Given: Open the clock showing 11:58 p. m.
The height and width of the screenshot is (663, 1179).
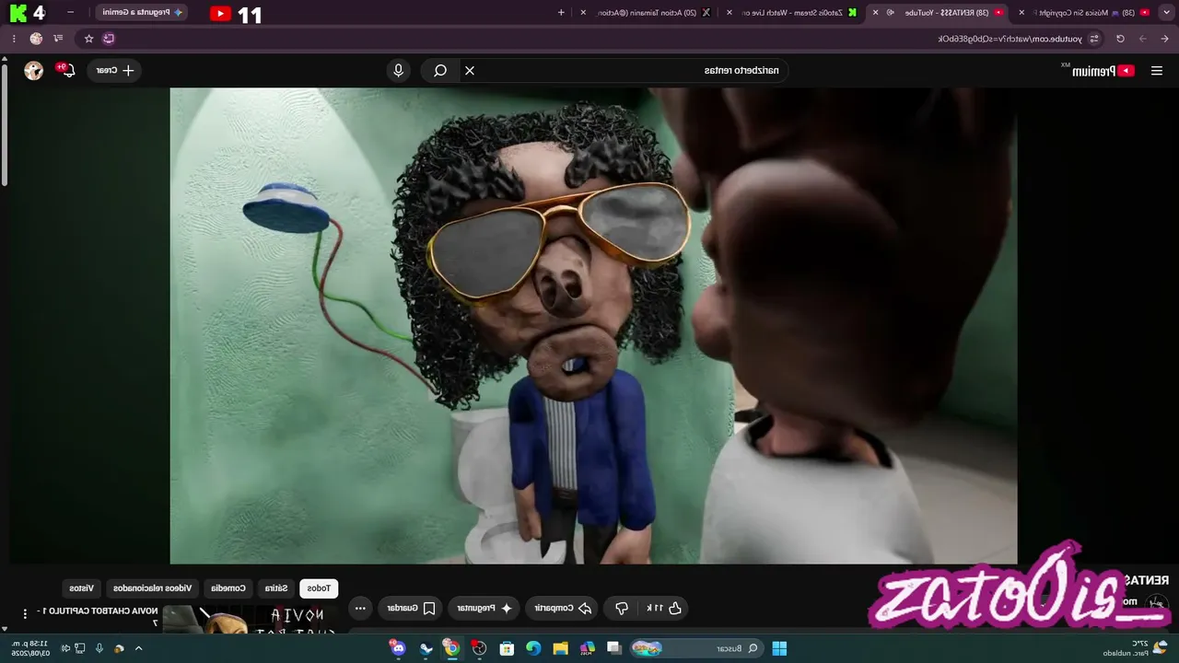Looking at the screenshot, I should point(30,648).
